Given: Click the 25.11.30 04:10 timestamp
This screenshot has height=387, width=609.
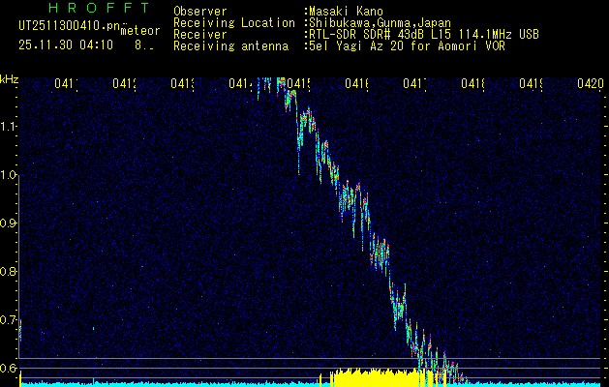Looking at the screenshot, I should point(66,45).
